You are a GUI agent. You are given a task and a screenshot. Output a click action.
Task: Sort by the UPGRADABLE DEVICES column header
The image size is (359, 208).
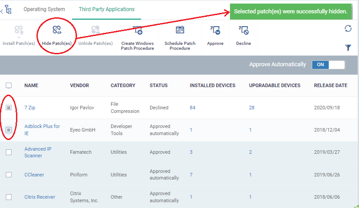tap(275, 85)
